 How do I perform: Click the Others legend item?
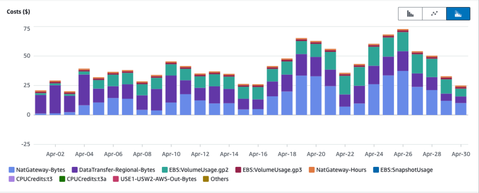216,179
